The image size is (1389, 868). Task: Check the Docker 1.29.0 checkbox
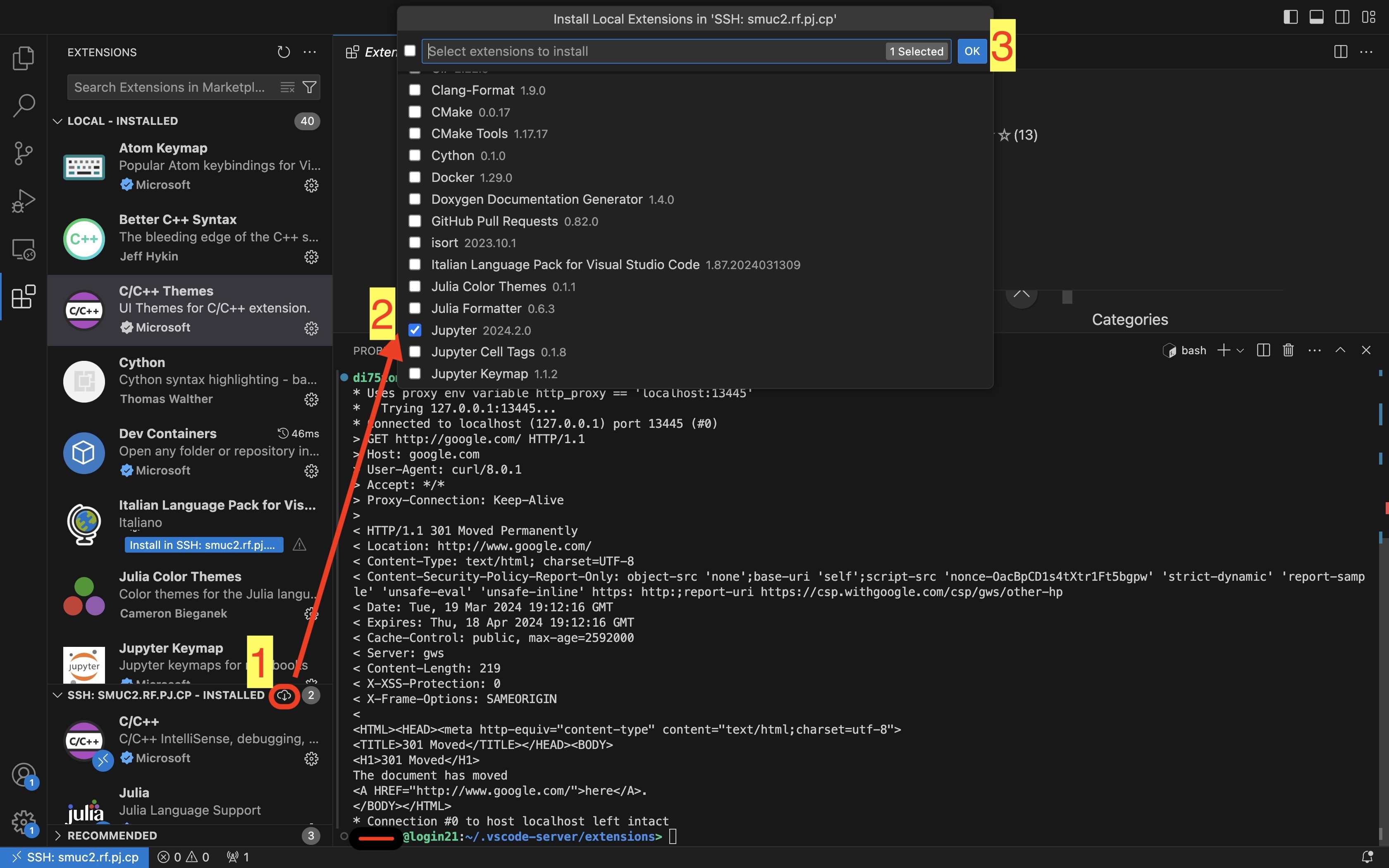415,177
